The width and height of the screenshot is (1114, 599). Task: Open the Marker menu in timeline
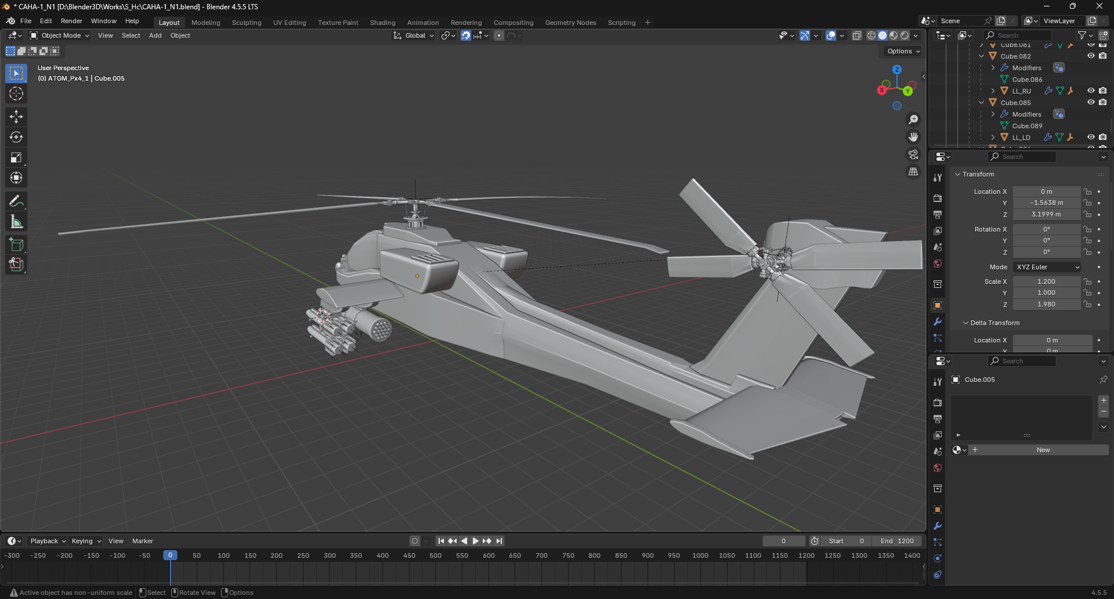[143, 541]
